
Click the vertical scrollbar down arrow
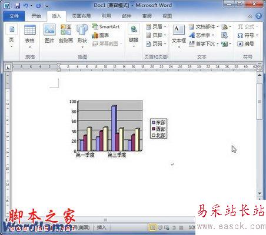[x=260, y=193]
